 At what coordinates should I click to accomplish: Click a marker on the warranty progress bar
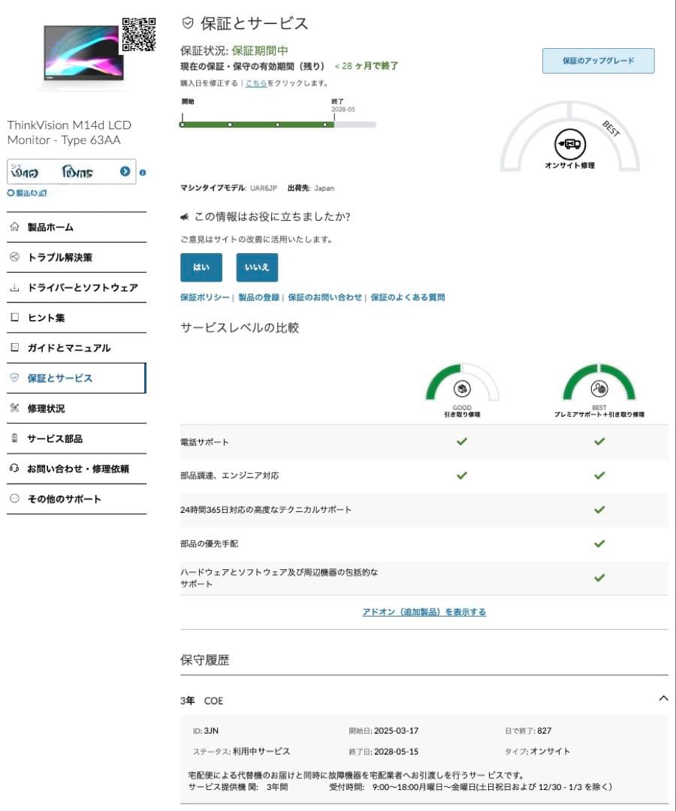pos(231,125)
